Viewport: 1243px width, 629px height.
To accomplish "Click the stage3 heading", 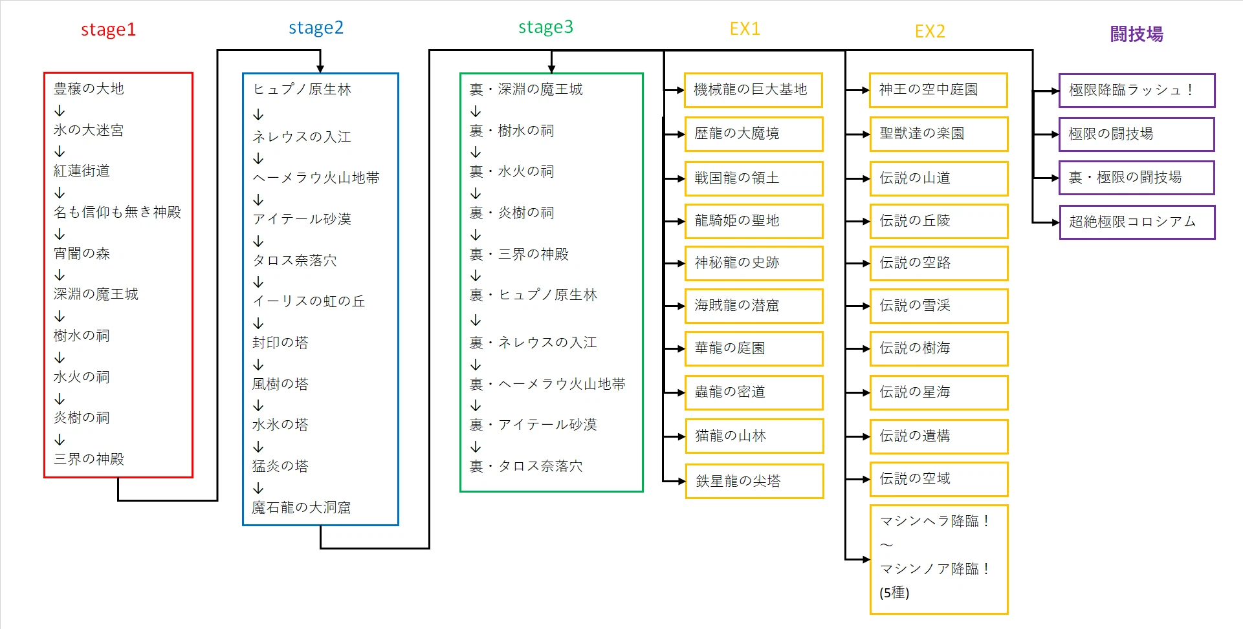I will (545, 27).
